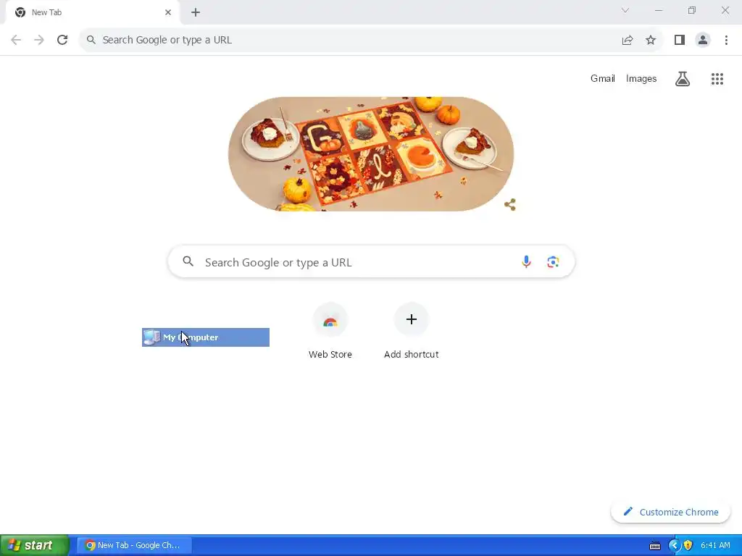This screenshot has height=556, width=742.
Task: Open the security shield tray icon
Action: coord(688,546)
